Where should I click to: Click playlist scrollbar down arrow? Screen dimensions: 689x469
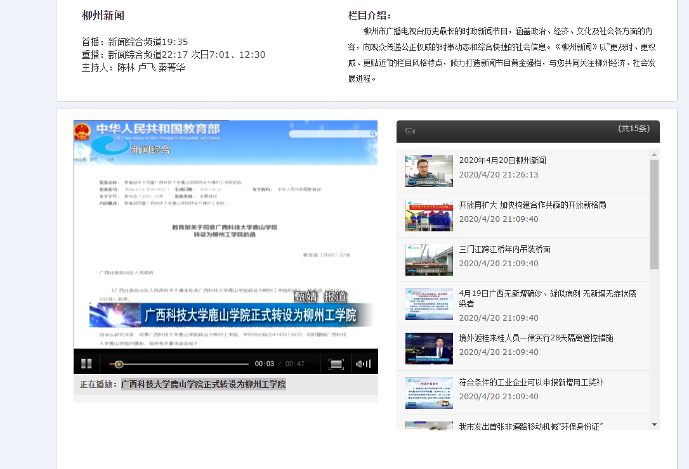click(x=654, y=425)
